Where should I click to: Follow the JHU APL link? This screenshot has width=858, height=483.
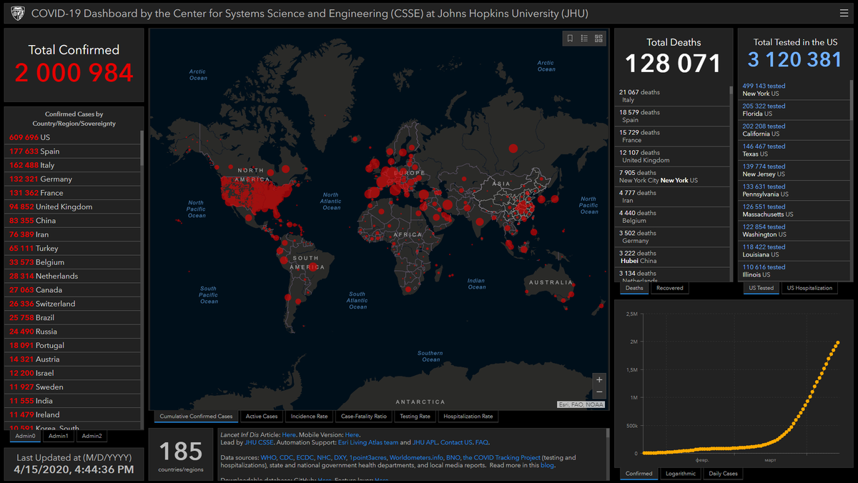(x=425, y=442)
